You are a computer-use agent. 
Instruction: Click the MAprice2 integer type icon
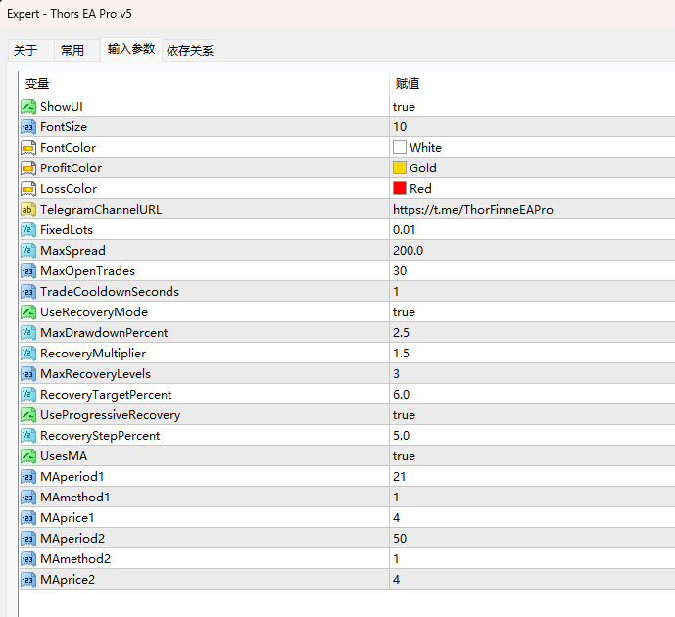(x=28, y=580)
